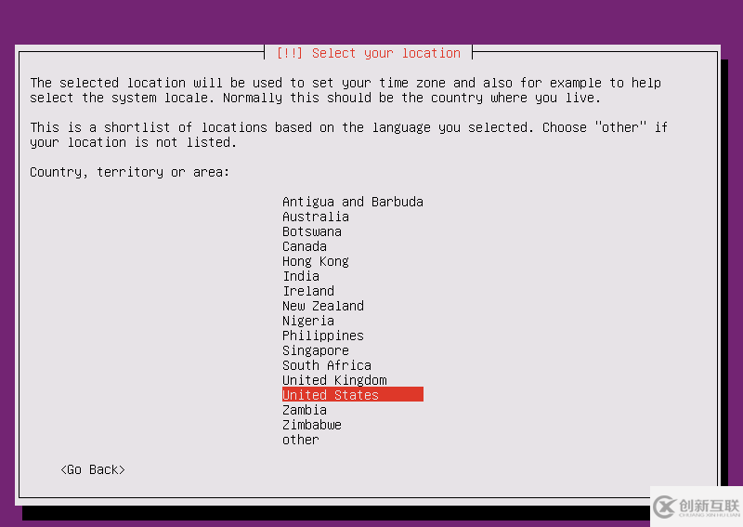Select Botswana in the country list
This screenshot has width=743, height=527.
312,231
